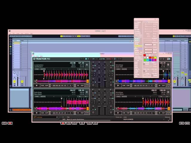
Task: Click the application icon in Traktor's title bar
Action: (x=33, y=54)
